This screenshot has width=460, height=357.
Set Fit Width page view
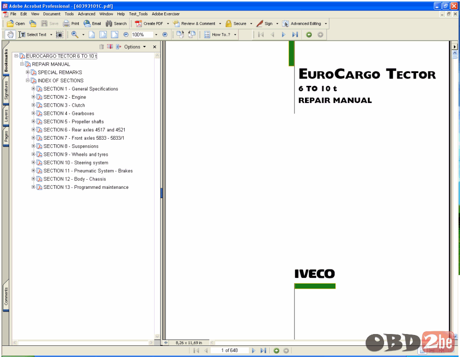coord(115,34)
